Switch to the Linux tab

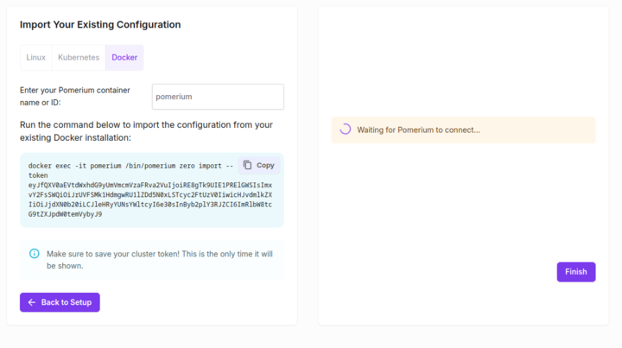(35, 58)
